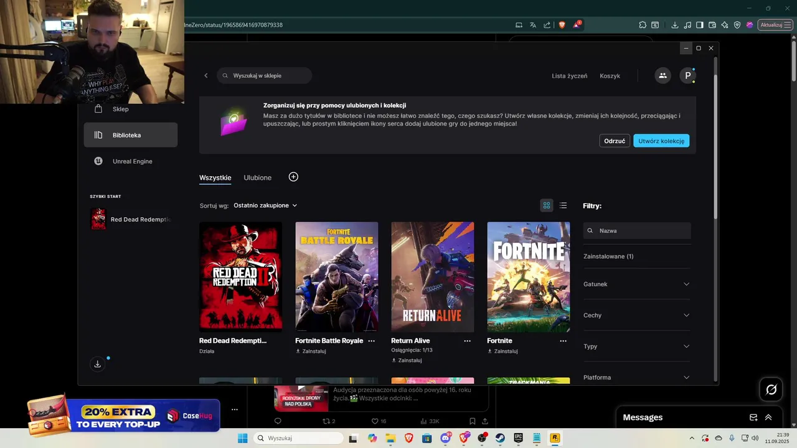
Task: Expand the Typ filter
Action: click(637, 347)
